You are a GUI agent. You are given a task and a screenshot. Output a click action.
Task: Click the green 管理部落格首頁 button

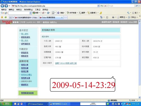point(28,93)
